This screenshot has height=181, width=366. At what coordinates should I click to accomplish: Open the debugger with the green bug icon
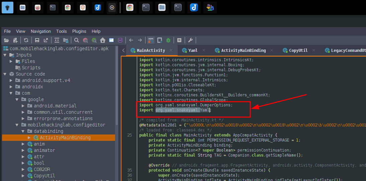click(168, 40)
